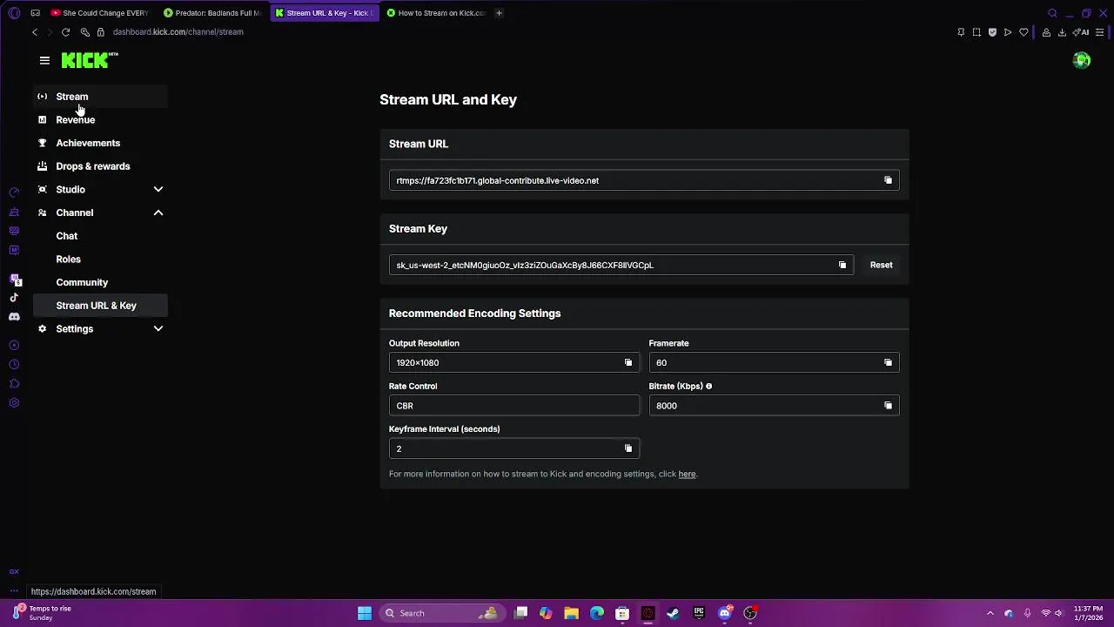
Task: Open the TikTok sidebar shortcut
Action: pos(14,298)
